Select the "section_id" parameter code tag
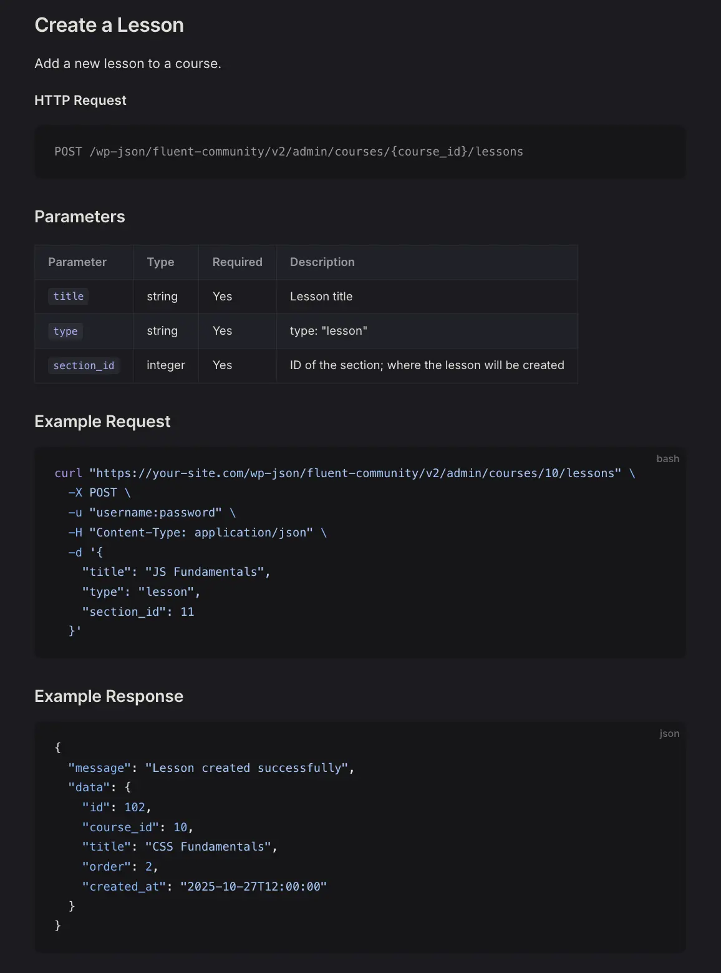This screenshot has width=721, height=973. (84, 365)
